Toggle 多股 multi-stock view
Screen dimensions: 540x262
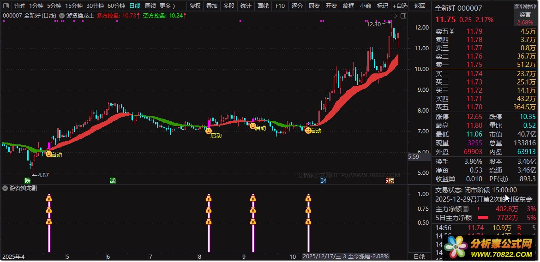pyautogui.click(x=228, y=6)
